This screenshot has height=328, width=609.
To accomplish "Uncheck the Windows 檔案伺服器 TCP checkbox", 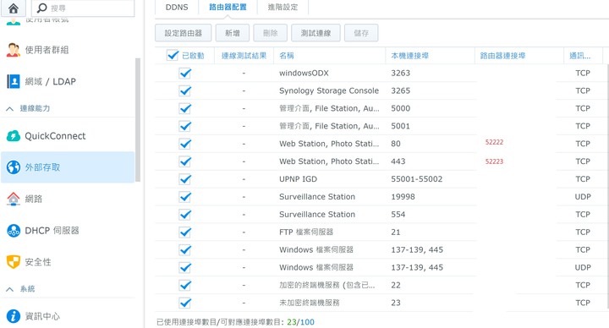I will tap(185, 249).
